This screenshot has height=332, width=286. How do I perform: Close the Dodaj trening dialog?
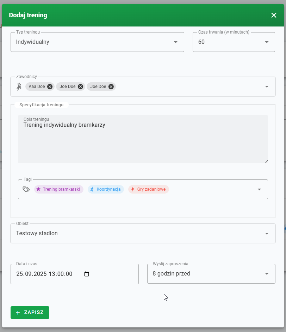click(x=274, y=15)
